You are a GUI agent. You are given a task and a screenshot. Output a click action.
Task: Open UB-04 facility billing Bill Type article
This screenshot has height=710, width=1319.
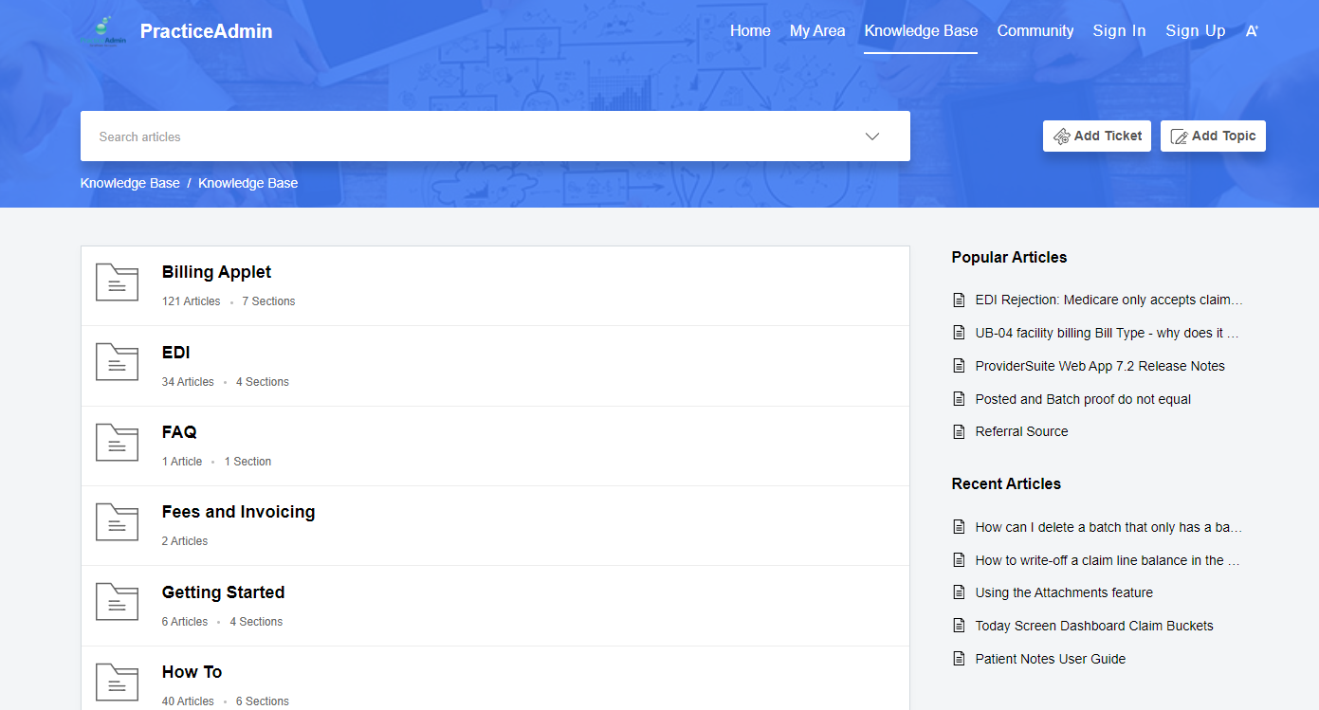1108,333
